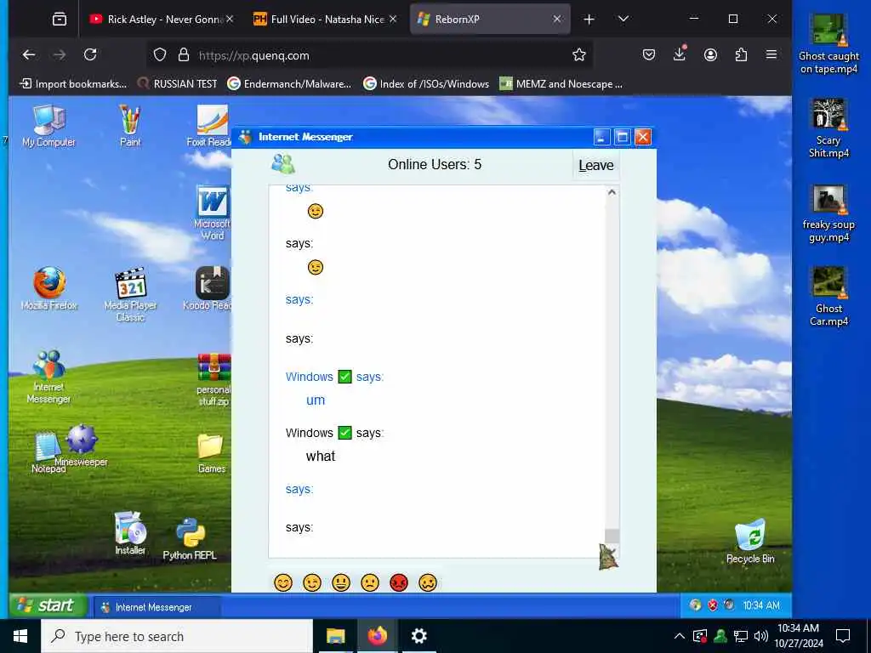
Task: Select Internet Messenger XP taskbar button
Action: tap(157, 607)
